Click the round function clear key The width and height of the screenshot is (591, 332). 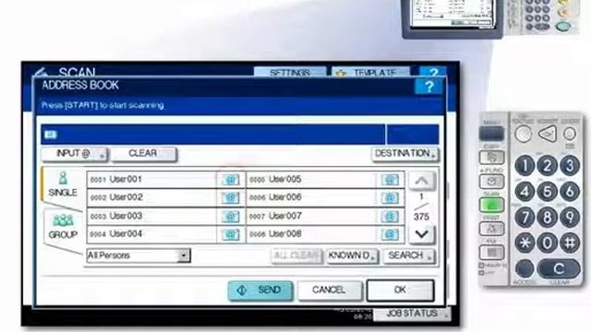coord(524,134)
